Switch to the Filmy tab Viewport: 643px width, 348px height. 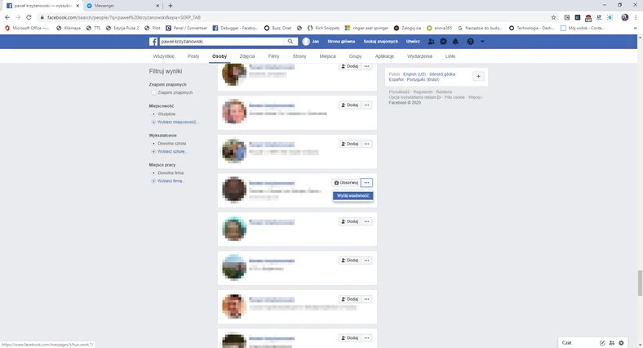tap(273, 56)
